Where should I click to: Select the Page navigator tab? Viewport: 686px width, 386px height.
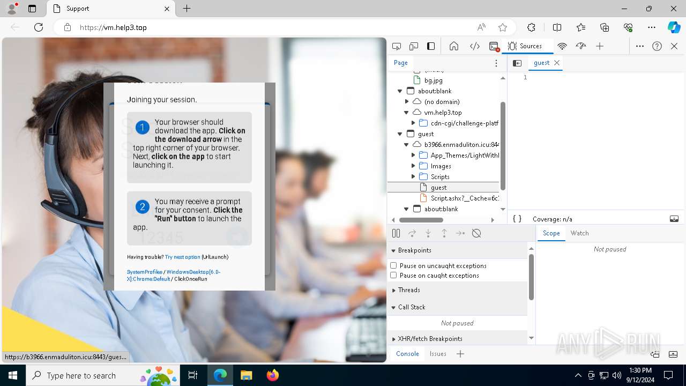(401, 63)
